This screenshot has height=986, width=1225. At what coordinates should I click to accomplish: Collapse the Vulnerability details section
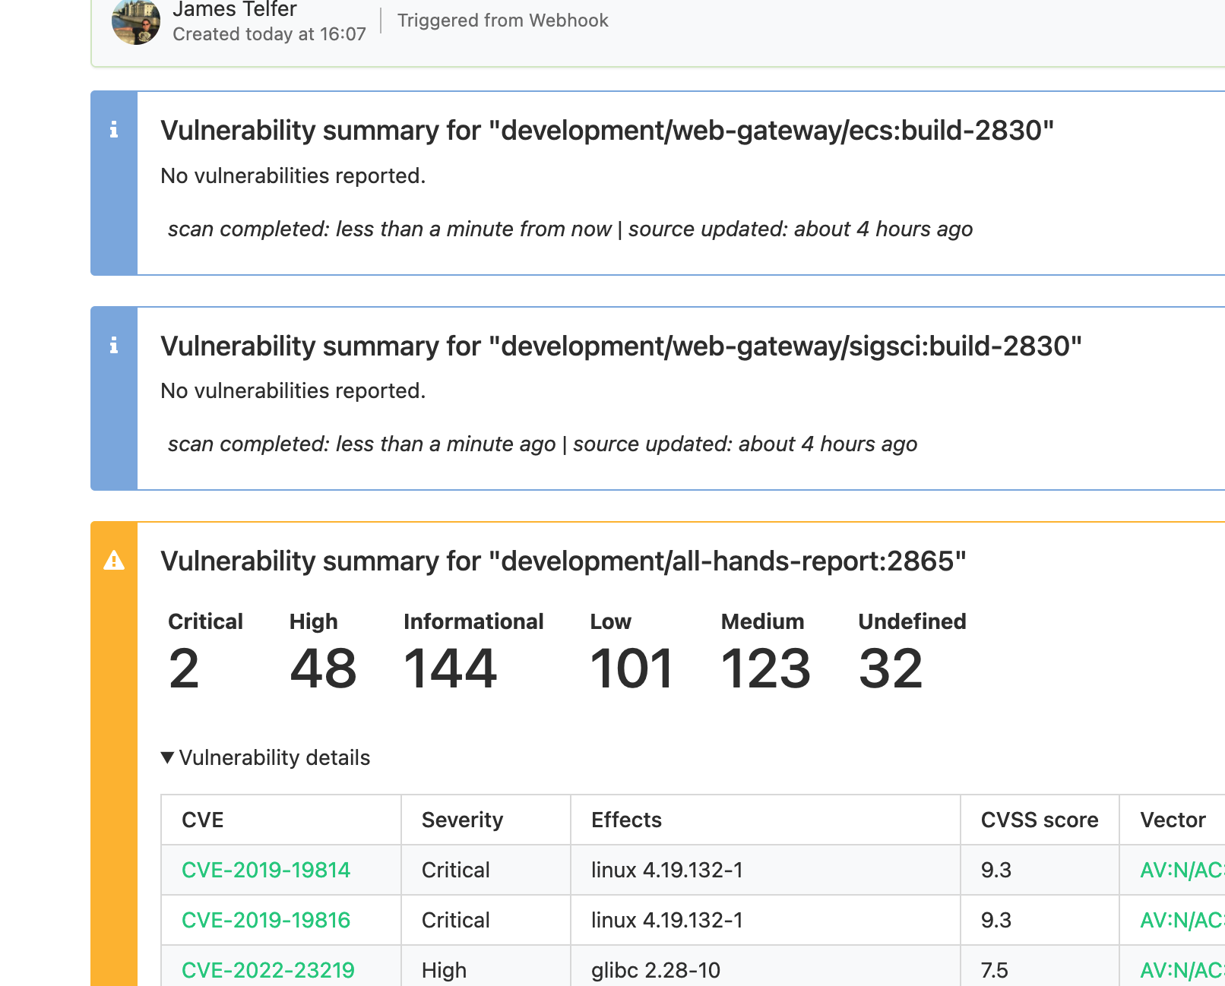(x=266, y=757)
